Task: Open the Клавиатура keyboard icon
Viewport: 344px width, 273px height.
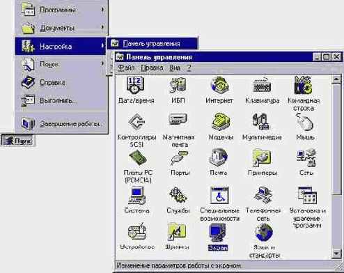Action: pyautogui.click(x=262, y=86)
